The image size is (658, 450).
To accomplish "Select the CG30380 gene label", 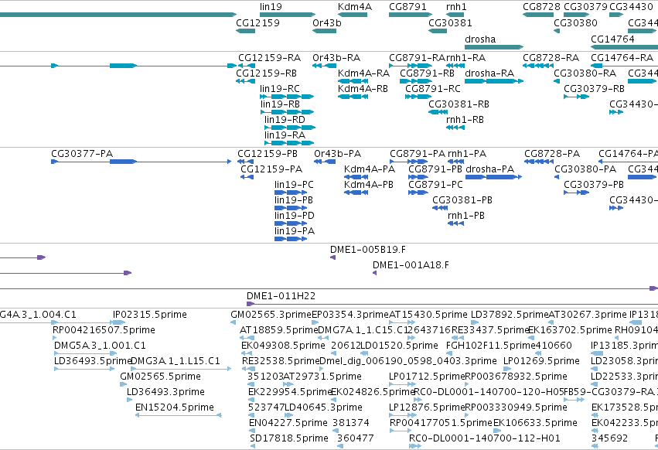I will pos(575,22).
